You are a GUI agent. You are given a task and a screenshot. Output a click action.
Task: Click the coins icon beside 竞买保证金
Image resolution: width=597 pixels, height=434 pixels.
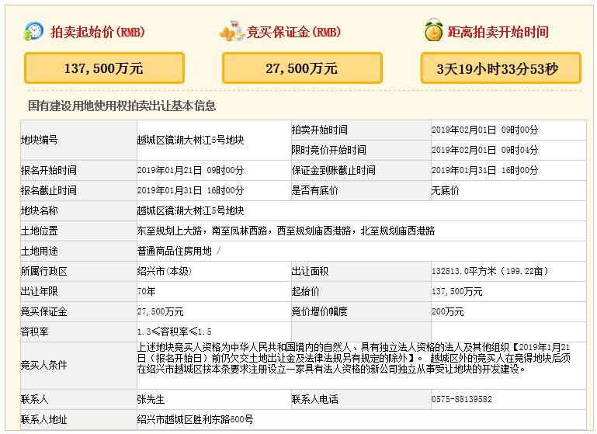click(x=232, y=31)
